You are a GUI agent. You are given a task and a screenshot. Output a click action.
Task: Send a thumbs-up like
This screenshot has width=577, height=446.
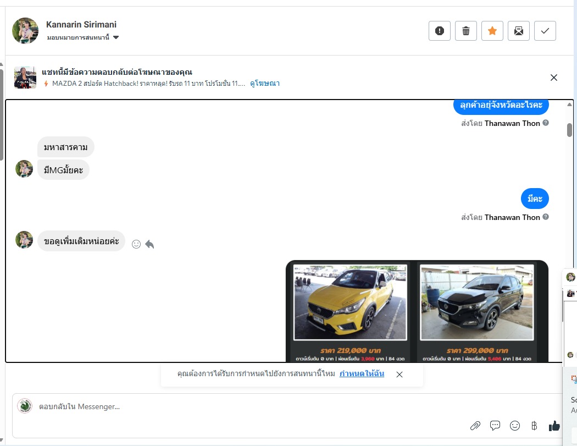(x=554, y=426)
